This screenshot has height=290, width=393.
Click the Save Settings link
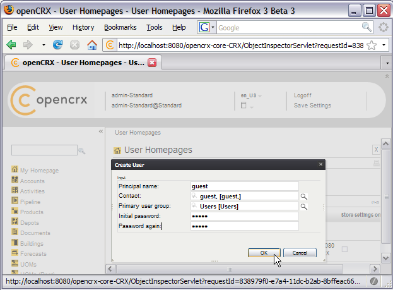(312, 106)
